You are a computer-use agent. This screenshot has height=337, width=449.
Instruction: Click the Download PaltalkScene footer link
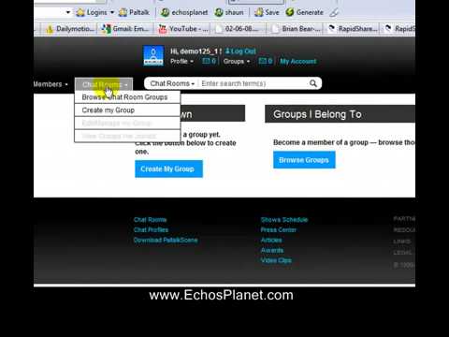166,240
